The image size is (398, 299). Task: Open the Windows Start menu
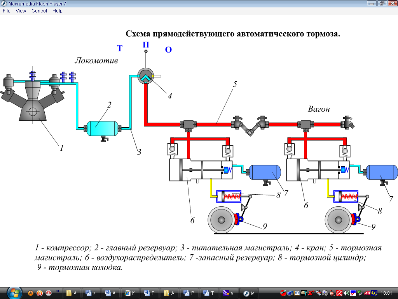(x=14, y=293)
